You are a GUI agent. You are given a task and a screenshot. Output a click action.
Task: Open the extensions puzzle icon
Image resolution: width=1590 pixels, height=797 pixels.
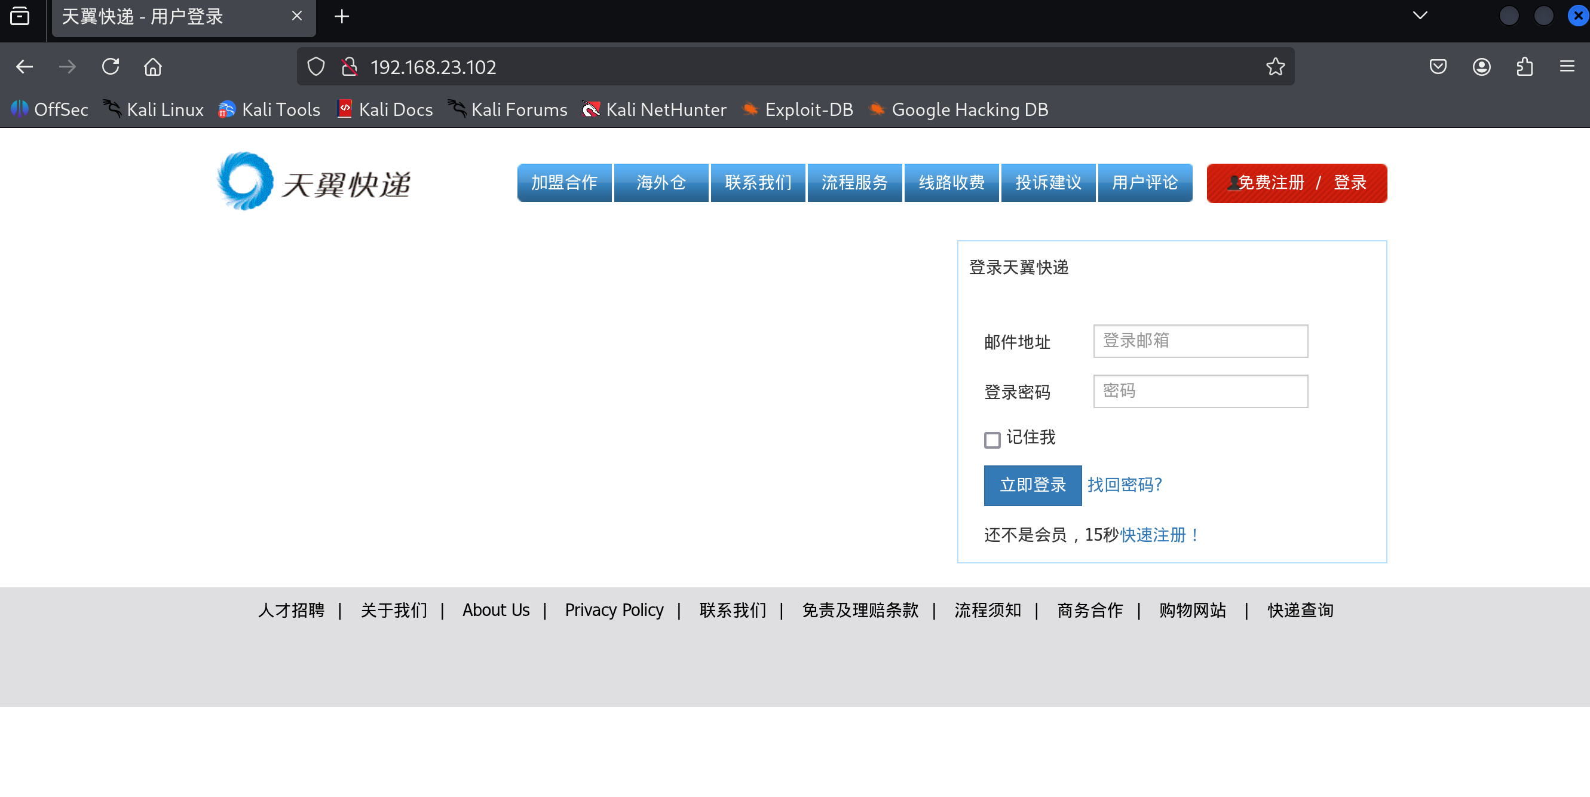[1525, 67]
